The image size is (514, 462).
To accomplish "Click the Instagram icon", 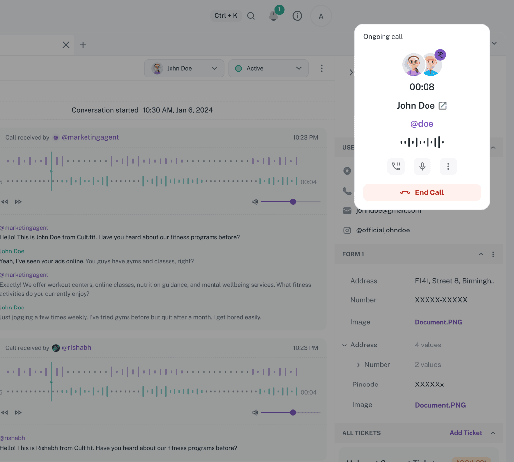I will 347,230.
